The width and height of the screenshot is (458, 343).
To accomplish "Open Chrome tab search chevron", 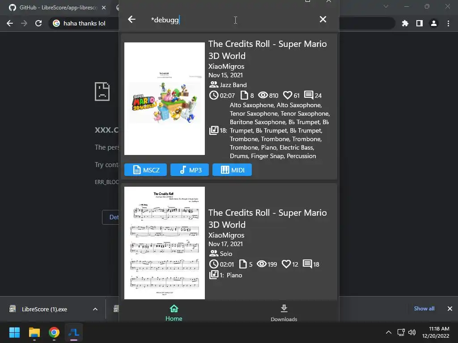I will click(386, 6).
